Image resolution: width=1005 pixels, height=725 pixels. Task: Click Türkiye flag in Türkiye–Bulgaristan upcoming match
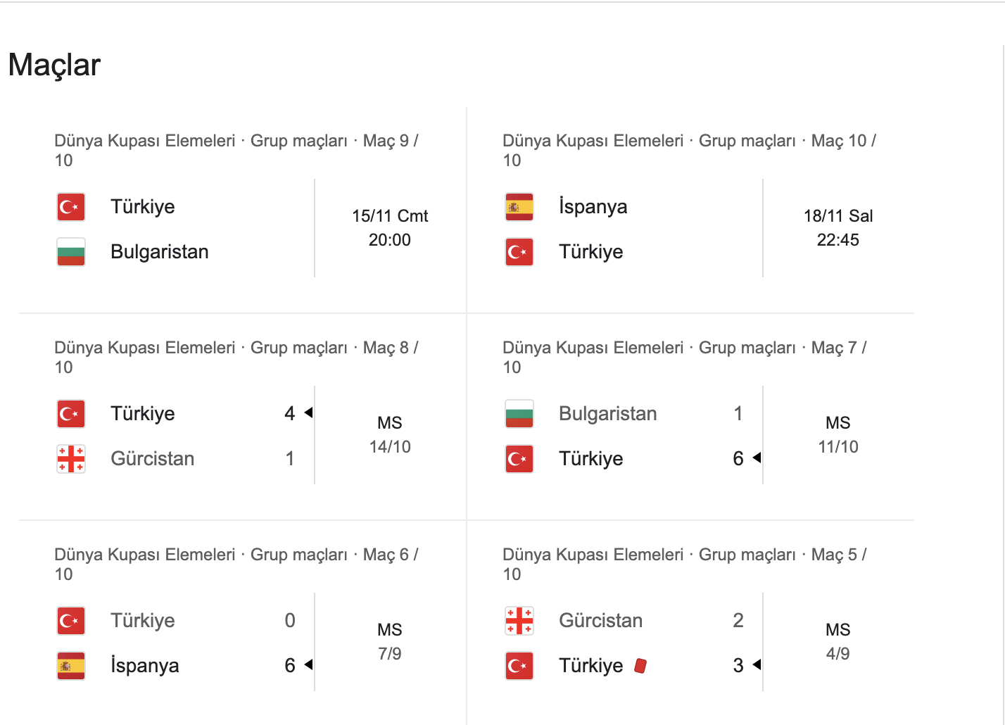pyautogui.click(x=71, y=207)
